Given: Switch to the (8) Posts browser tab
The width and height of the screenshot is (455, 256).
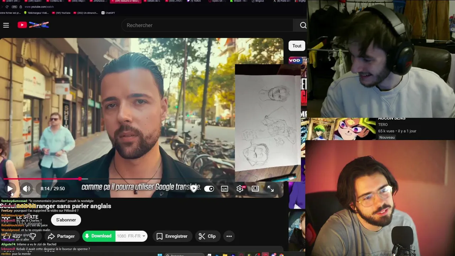Looking at the screenshot, I should tap(283, 1).
